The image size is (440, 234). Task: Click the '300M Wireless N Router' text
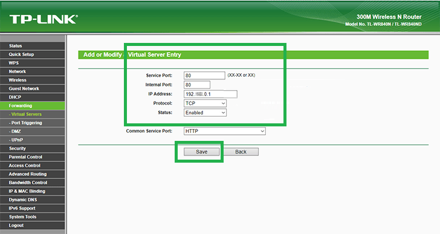(x=389, y=17)
